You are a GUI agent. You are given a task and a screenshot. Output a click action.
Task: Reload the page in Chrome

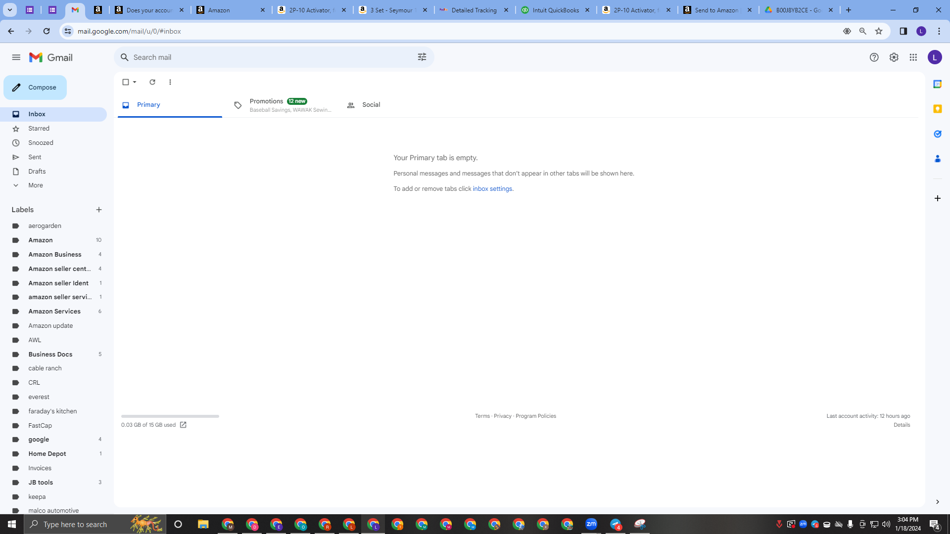47,31
